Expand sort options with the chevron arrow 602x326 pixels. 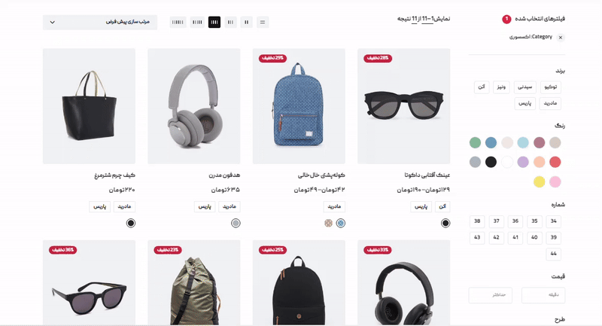tap(53, 23)
